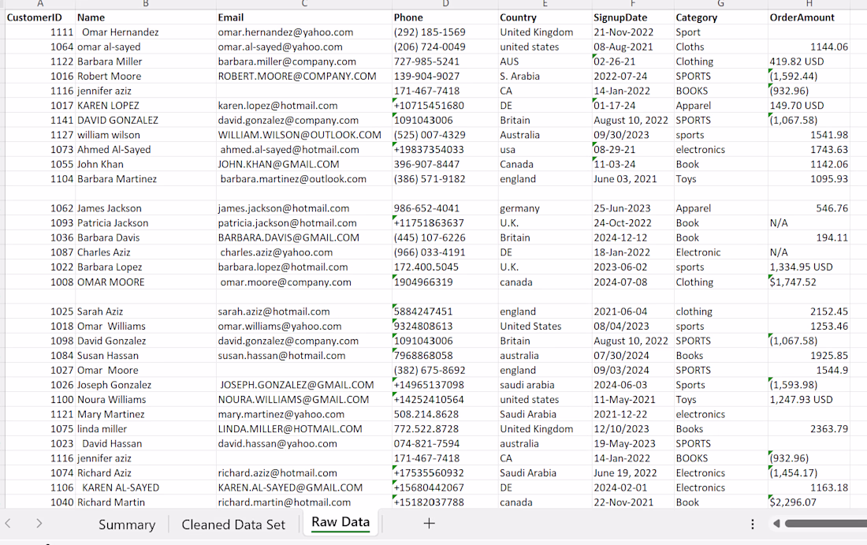Click the JOSEPH.GONZALEZ@GMAIL.COM cell
The image size is (867, 545).
[303, 385]
